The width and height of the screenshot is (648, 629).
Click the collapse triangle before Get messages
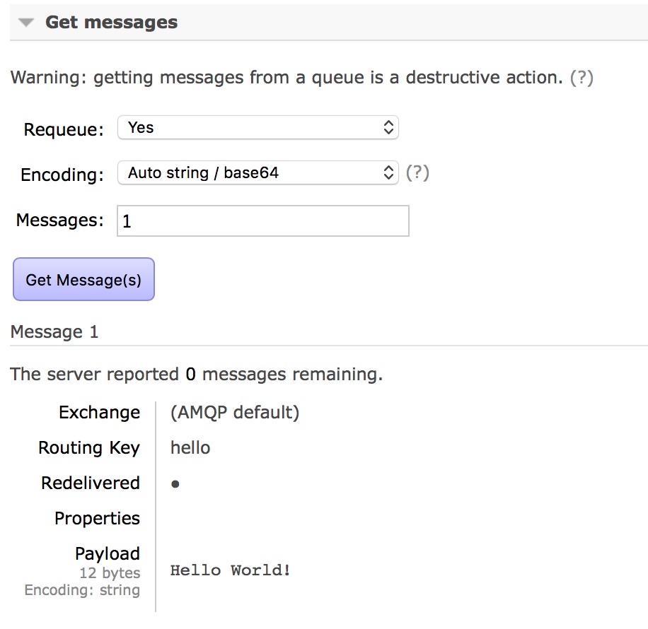25,22
